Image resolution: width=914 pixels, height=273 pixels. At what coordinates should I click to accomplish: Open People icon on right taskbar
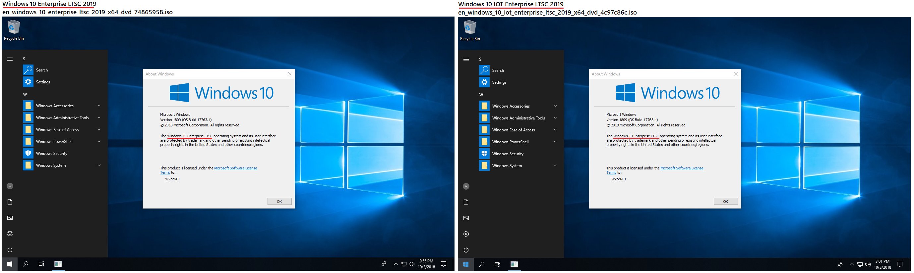(840, 264)
